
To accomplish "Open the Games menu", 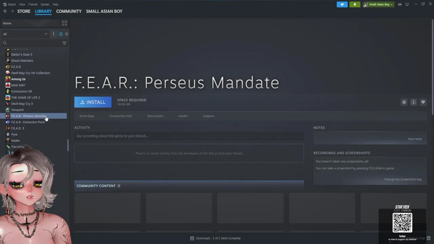I will click(45, 4).
